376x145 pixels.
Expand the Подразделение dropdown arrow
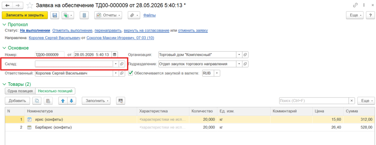point(239,64)
